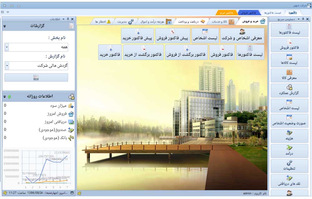Open the نام گزارش dropdown
The image size is (312, 199).
coord(7,66)
